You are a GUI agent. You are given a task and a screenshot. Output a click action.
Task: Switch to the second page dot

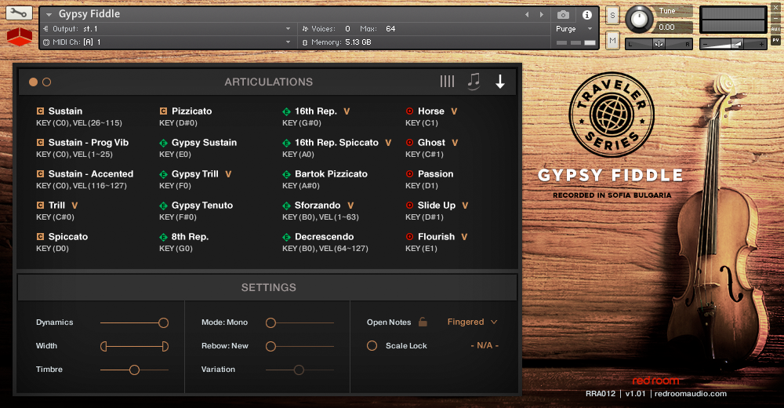click(46, 82)
